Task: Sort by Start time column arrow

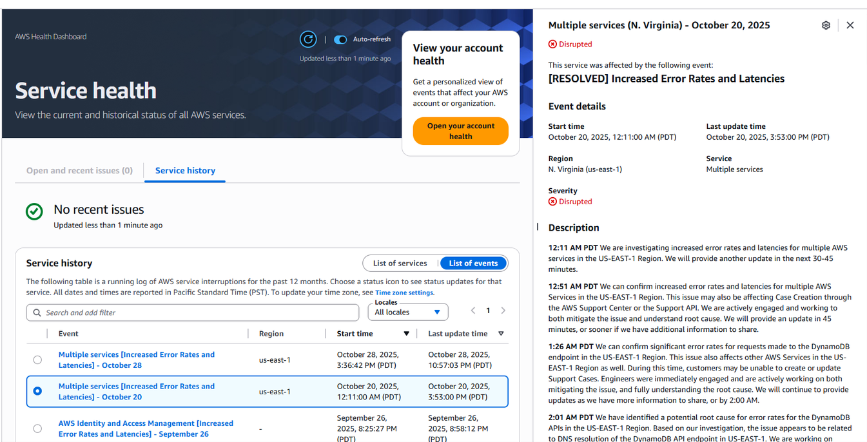Action: pos(406,334)
